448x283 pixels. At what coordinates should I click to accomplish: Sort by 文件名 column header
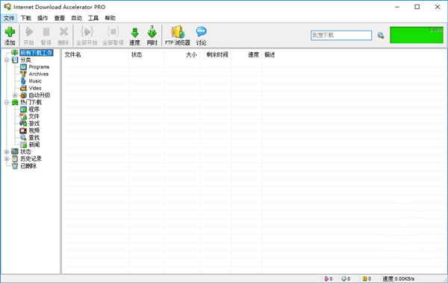(x=95, y=54)
